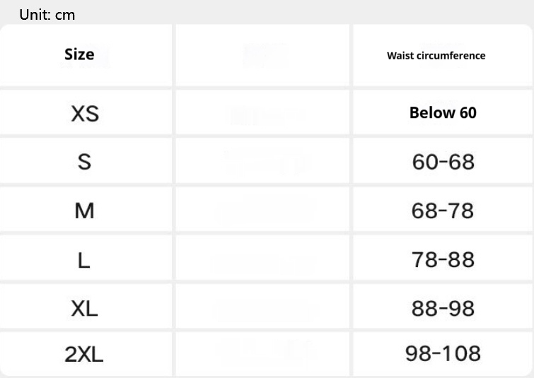
Task: Select the 'Below 60' waist cell
Action: click(x=443, y=113)
